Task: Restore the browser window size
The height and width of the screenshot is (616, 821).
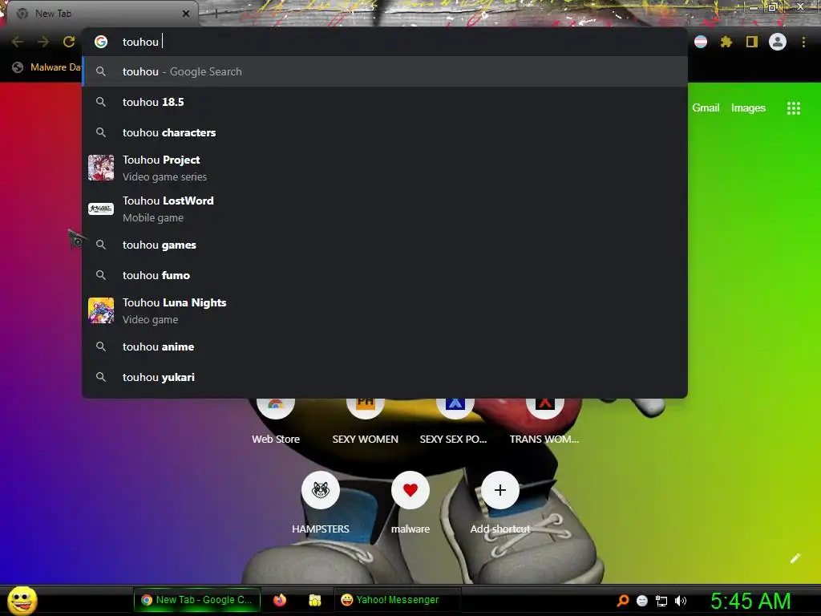Action: tap(773, 6)
